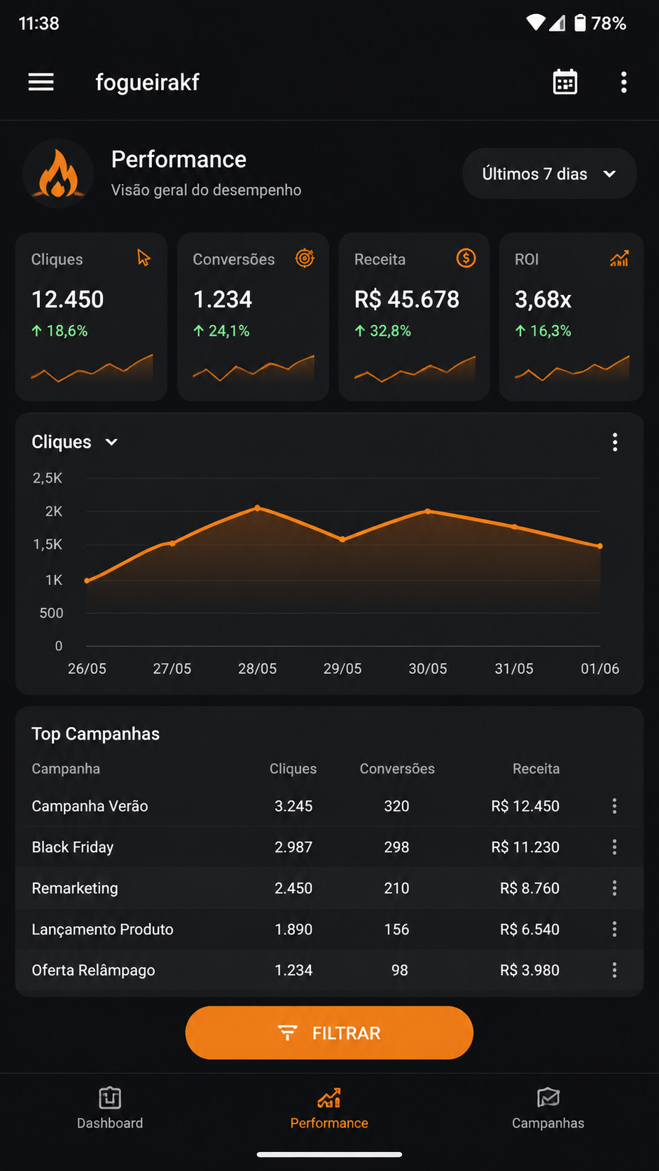Select the 29/05 data point on chart
The width and height of the screenshot is (659, 1171).
tap(342, 539)
